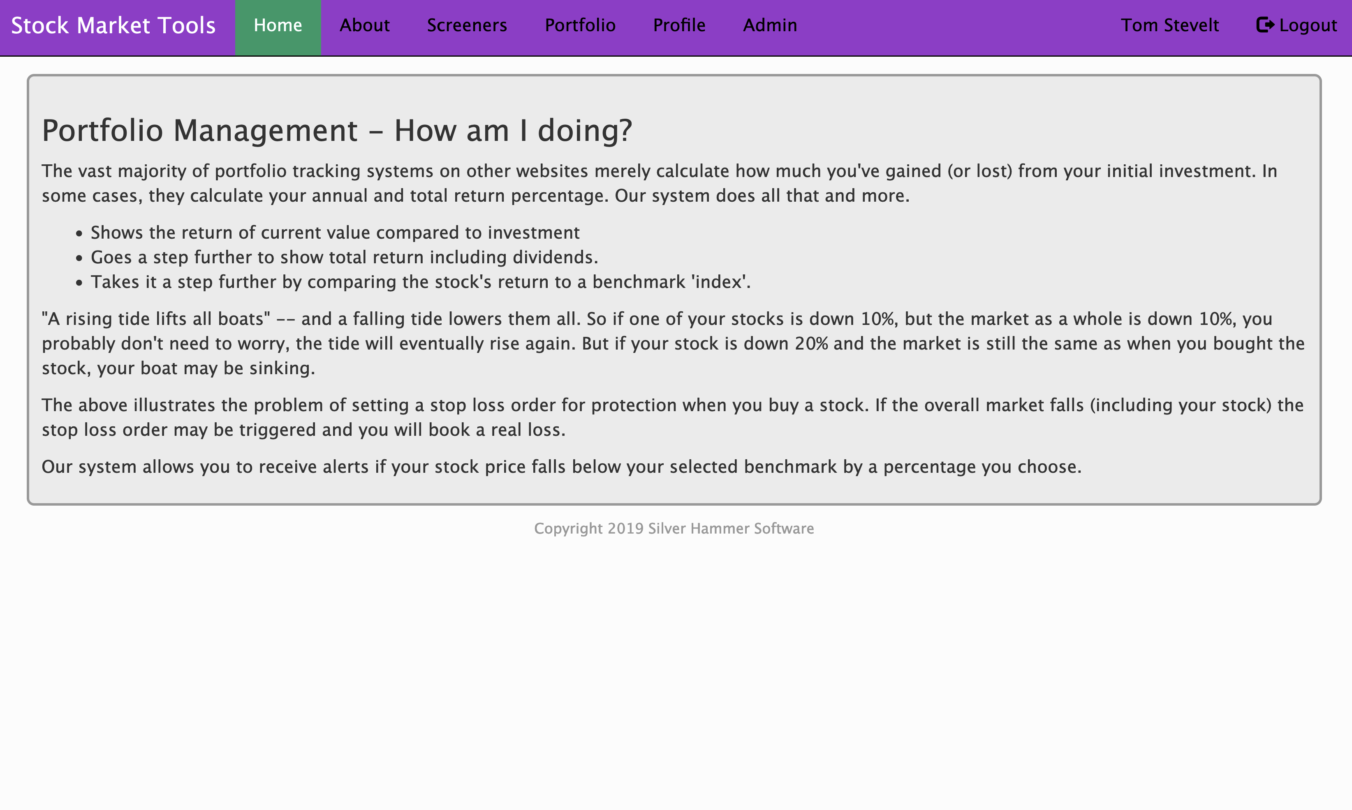Click the bullet 'Goes a step further to show total return'
Screen dimensions: 1352x810
pyautogui.click(x=344, y=258)
